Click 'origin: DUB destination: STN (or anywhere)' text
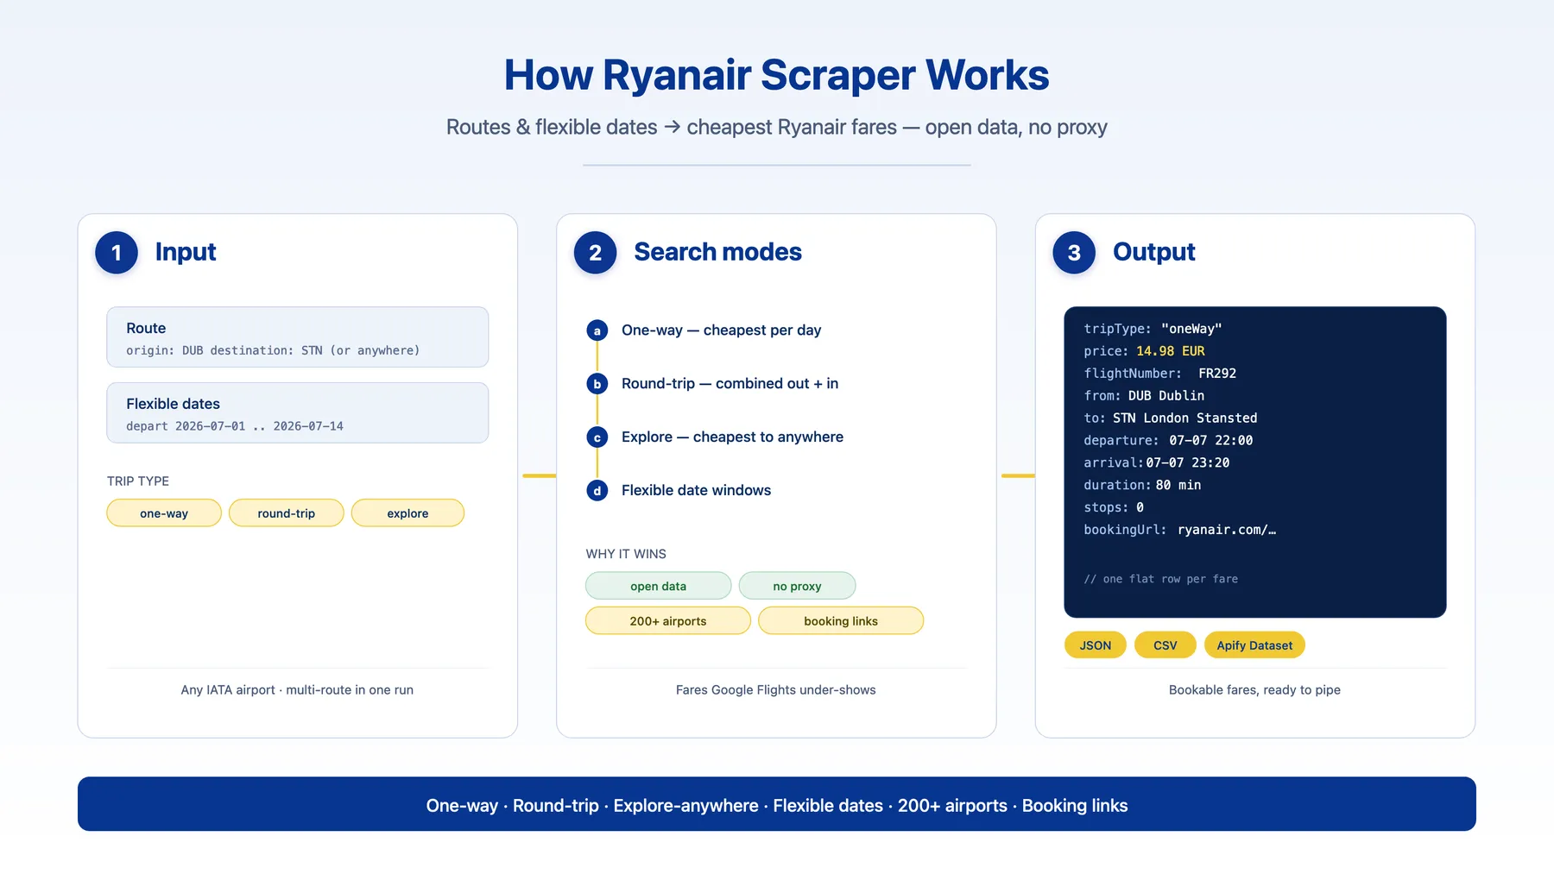This screenshot has height=874, width=1554. (273, 350)
